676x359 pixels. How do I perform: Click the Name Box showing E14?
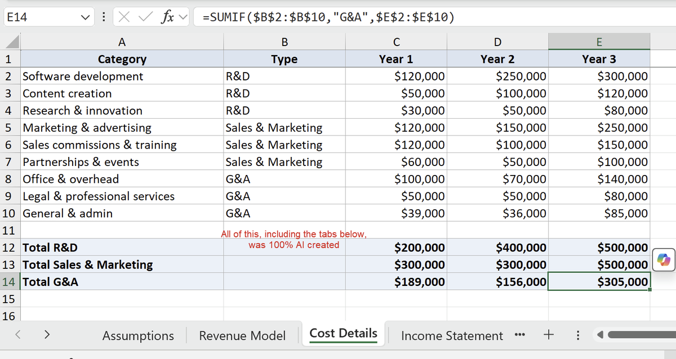pyautogui.click(x=39, y=17)
